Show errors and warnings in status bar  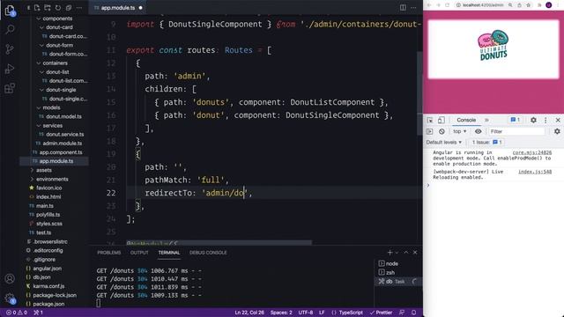pyautogui.click(x=17, y=313)
